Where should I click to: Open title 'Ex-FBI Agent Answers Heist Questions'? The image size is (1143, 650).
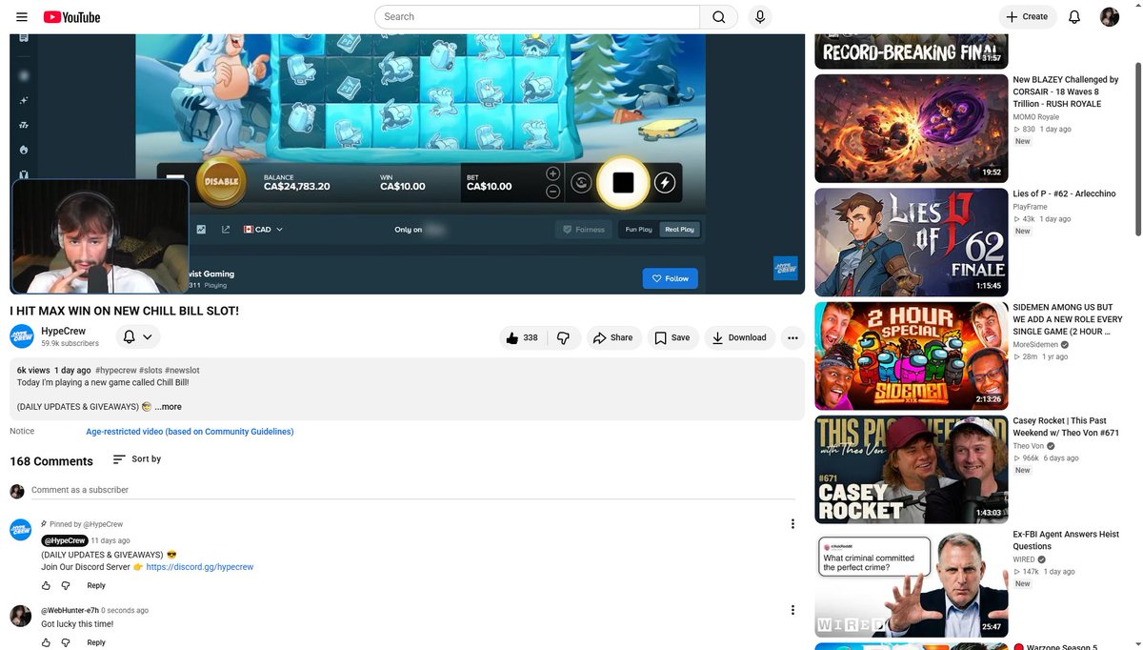click(1066, 540)
